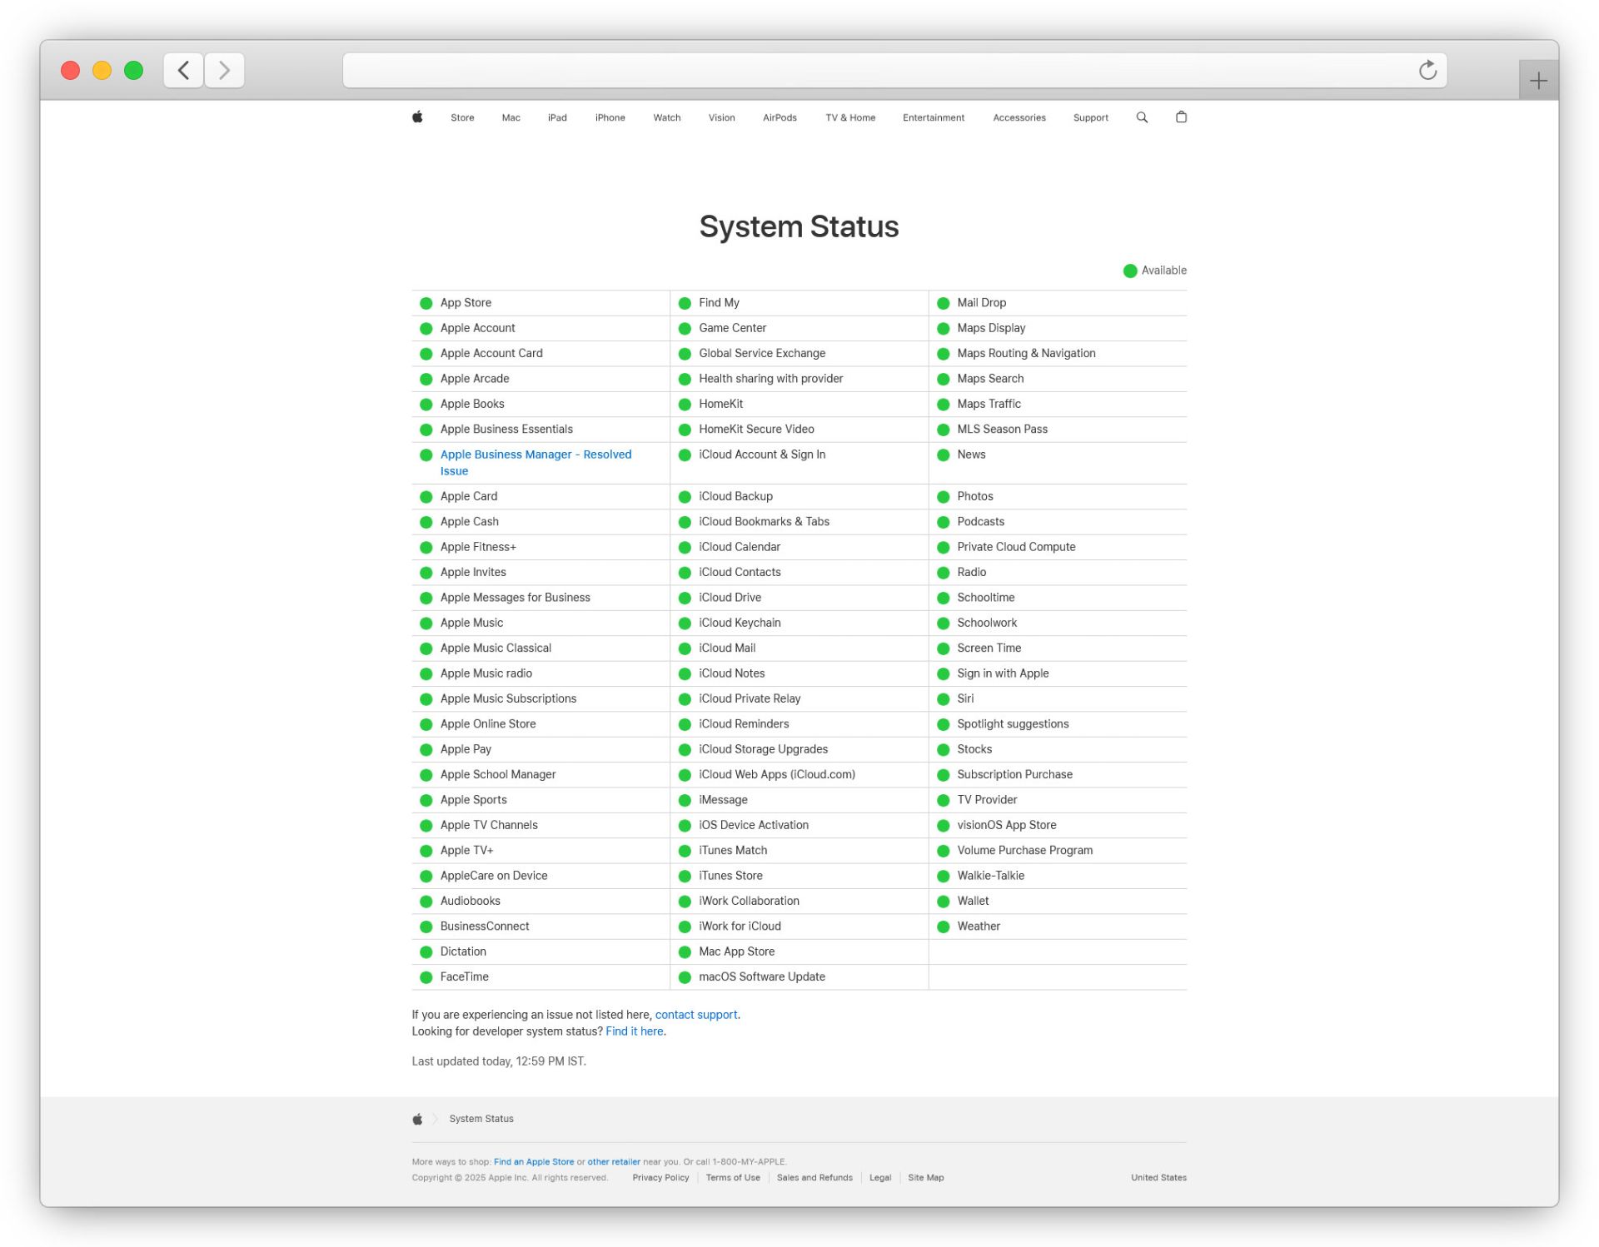Click the contact support link
Screen dimensions: 1599x1247
tap(696, 1015)
